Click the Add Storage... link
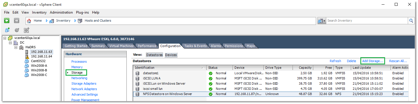418x104 pixels. (373, 61)
